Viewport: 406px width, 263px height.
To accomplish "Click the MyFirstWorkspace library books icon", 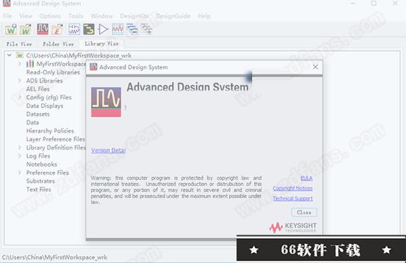I will pyautogui.click(x=30, y=64).
